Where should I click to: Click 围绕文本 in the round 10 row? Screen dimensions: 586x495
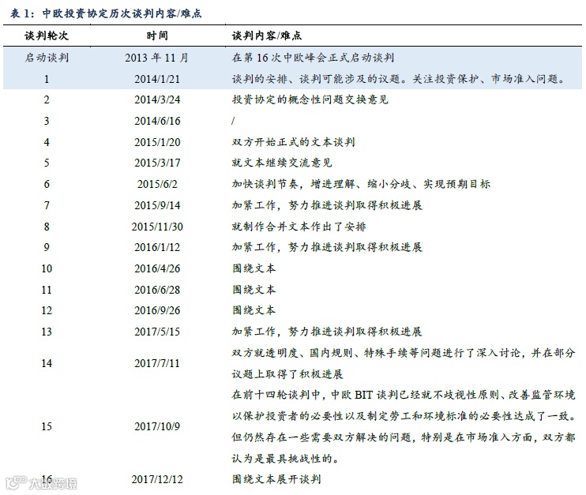click(254, 268)
